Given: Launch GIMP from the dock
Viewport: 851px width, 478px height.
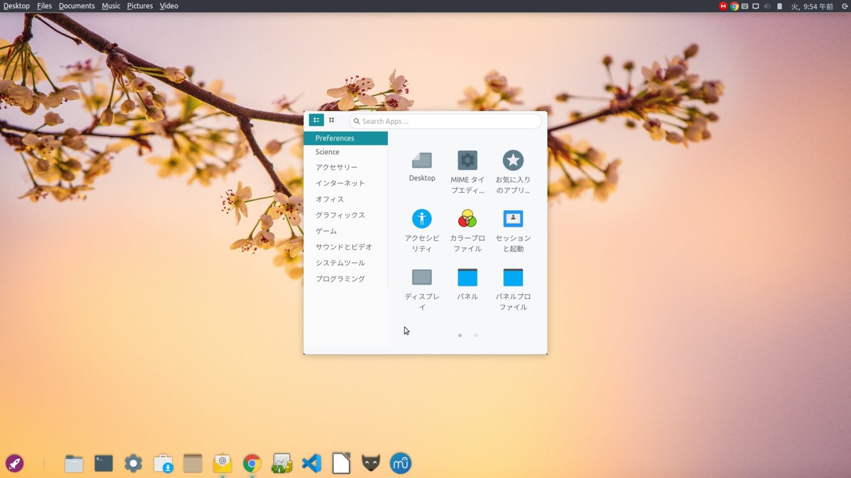Looking at the screenshot, I should click(371, 463).
